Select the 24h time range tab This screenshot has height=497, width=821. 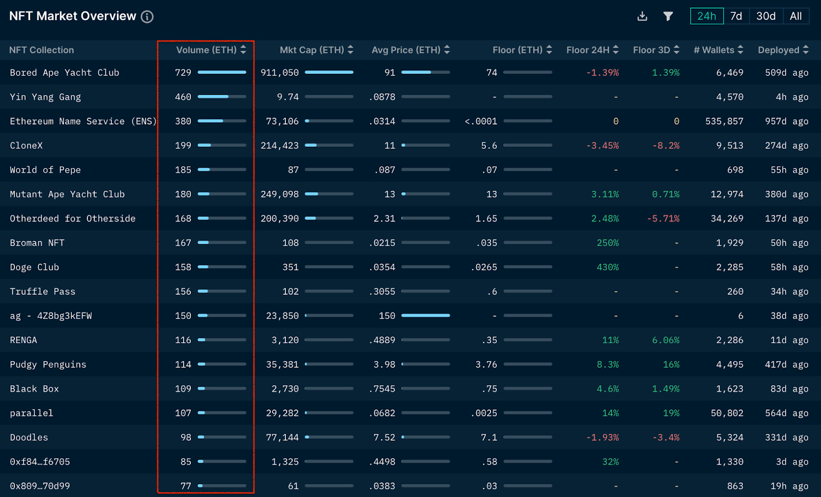click(x=707, y=16)
